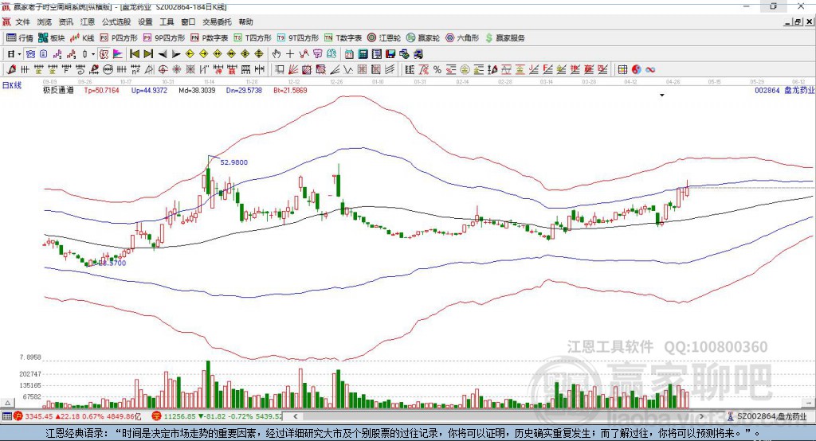The height and width of the screenshot is (441, 816).
Task: Open the 浏览 menu
Action: 45,21
